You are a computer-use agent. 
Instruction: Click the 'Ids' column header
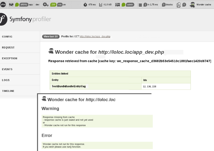click(x=166, y=80)
